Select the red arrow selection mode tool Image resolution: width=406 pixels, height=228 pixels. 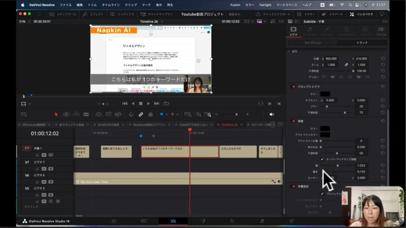click(56, 114)
